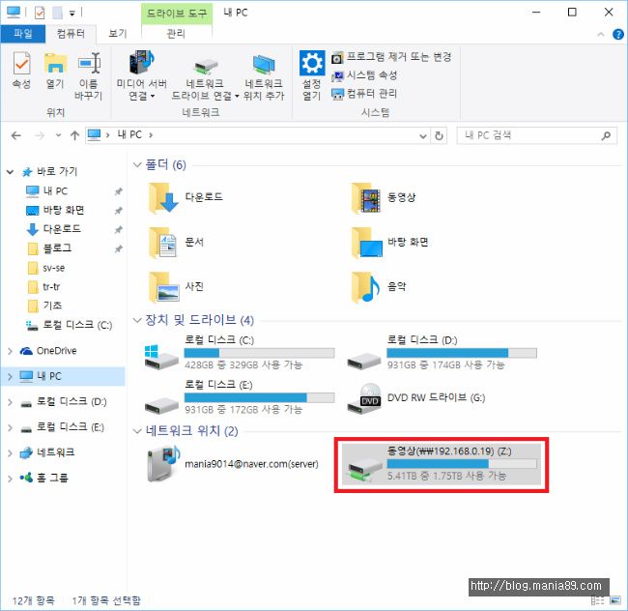Collapse the ribbon with the chevron
The image size is (628, 611).
click(601, 35)
